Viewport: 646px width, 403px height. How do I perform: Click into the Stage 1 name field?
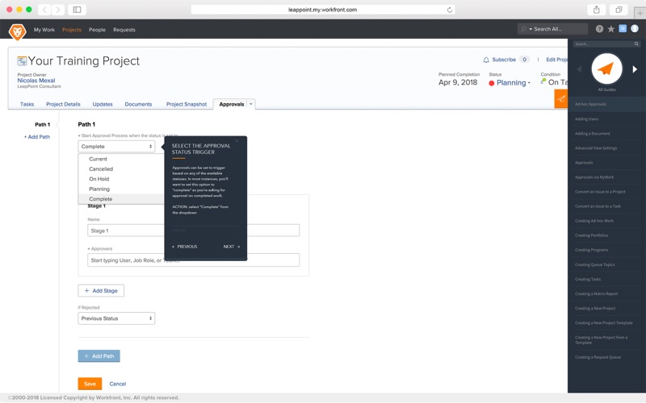[x=193, y=231]
